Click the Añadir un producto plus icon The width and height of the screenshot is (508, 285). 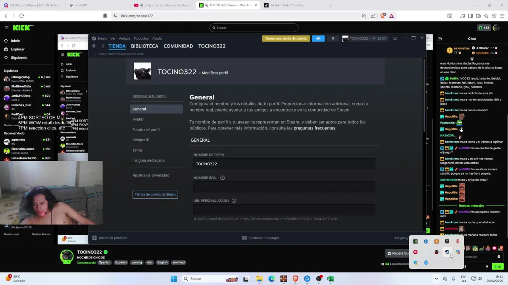(x=94, y=238)
